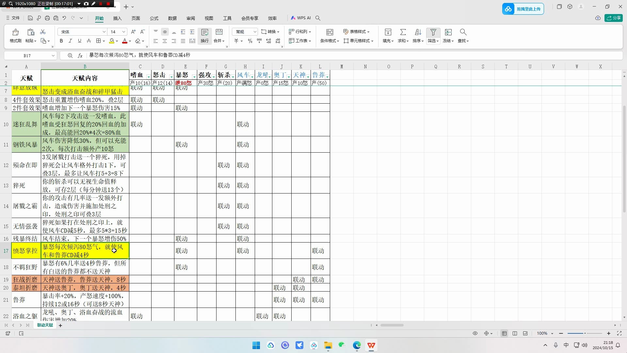Viewport: 627px width, 353px height.
Task: Open the 文件 menu
Action: coord(13,18)
